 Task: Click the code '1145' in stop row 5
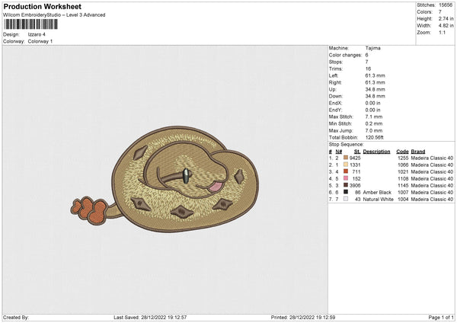click(403, 185)
